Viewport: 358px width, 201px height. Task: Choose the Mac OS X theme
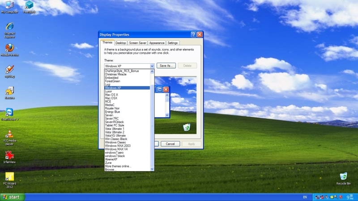click(127, 95)
